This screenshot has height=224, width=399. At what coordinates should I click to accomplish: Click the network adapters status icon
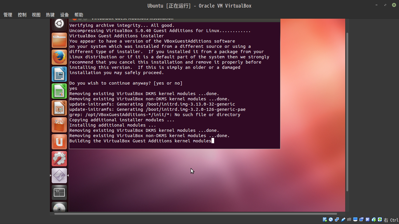tap(337, 220)
